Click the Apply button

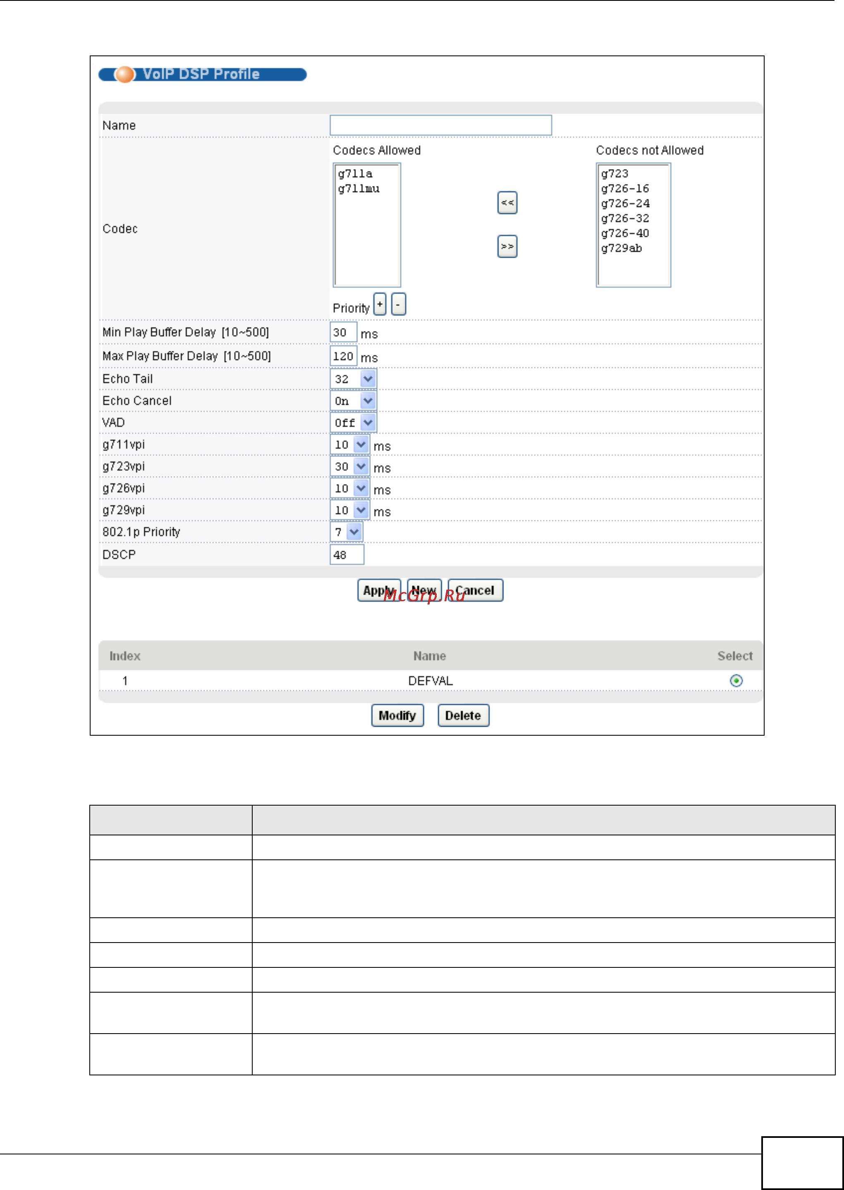[x=378, y=590]
